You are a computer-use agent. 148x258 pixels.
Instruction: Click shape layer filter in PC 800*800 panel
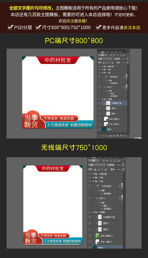[121, 55]
